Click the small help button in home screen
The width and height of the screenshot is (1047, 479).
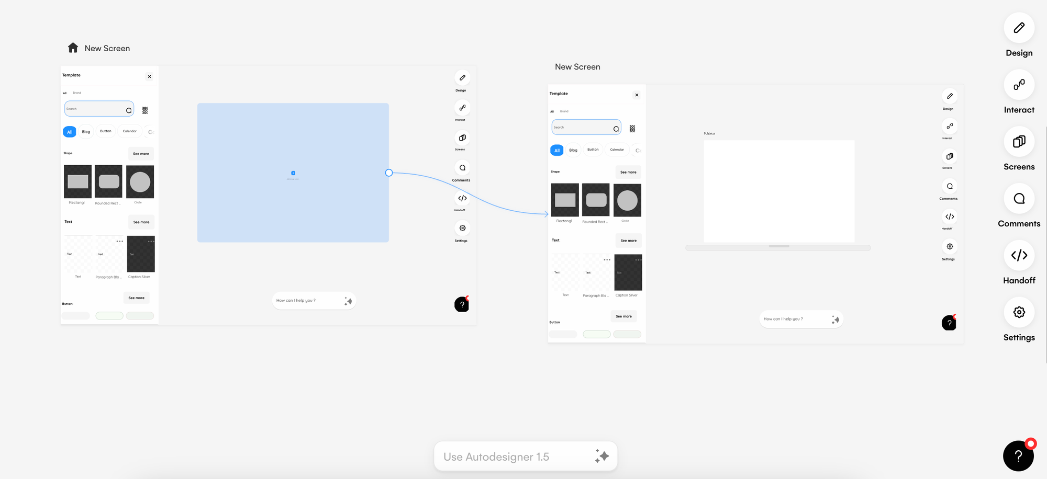click(462, 304)
